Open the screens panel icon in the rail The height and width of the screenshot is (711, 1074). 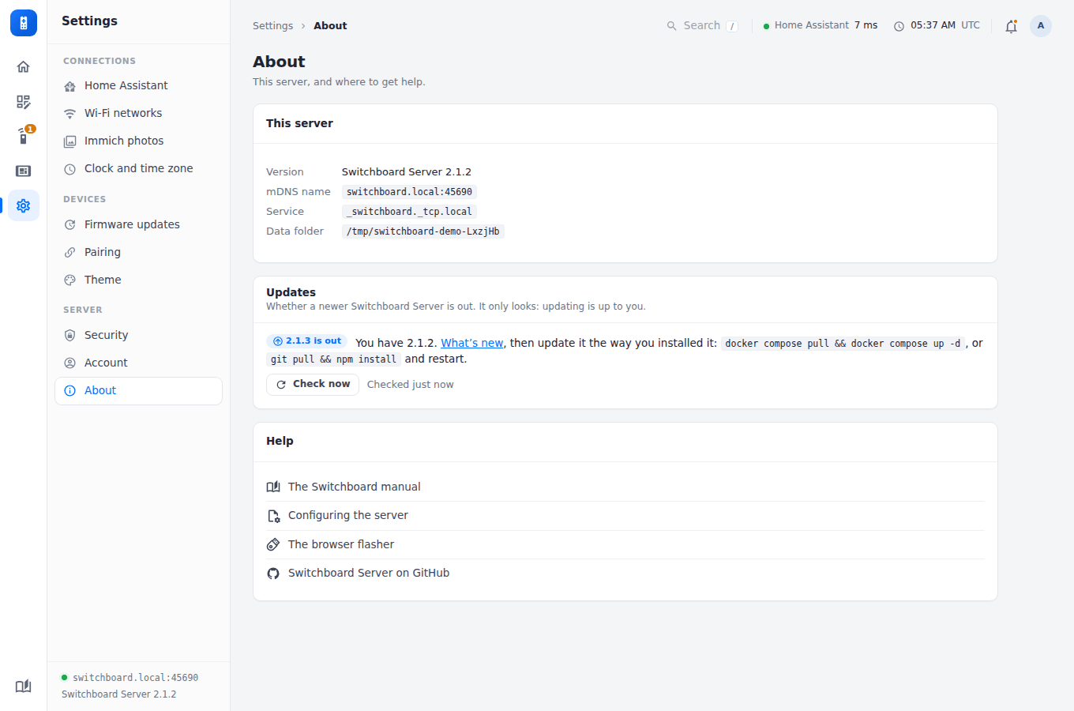(x=24, y=171)
